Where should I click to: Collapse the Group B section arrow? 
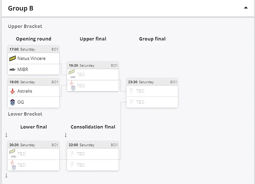(x=246, y=8)
